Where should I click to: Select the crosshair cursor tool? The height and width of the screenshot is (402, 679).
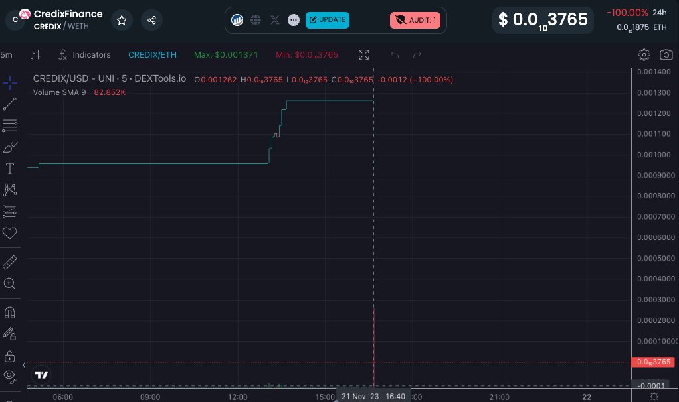point(10,83)
